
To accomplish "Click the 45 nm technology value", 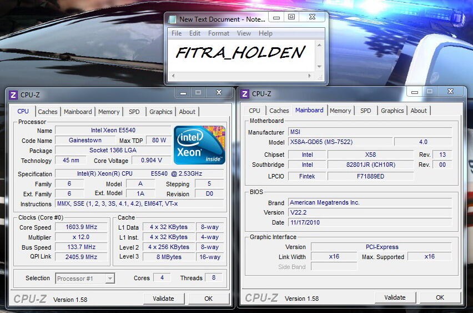I will [x=71, y=160].
